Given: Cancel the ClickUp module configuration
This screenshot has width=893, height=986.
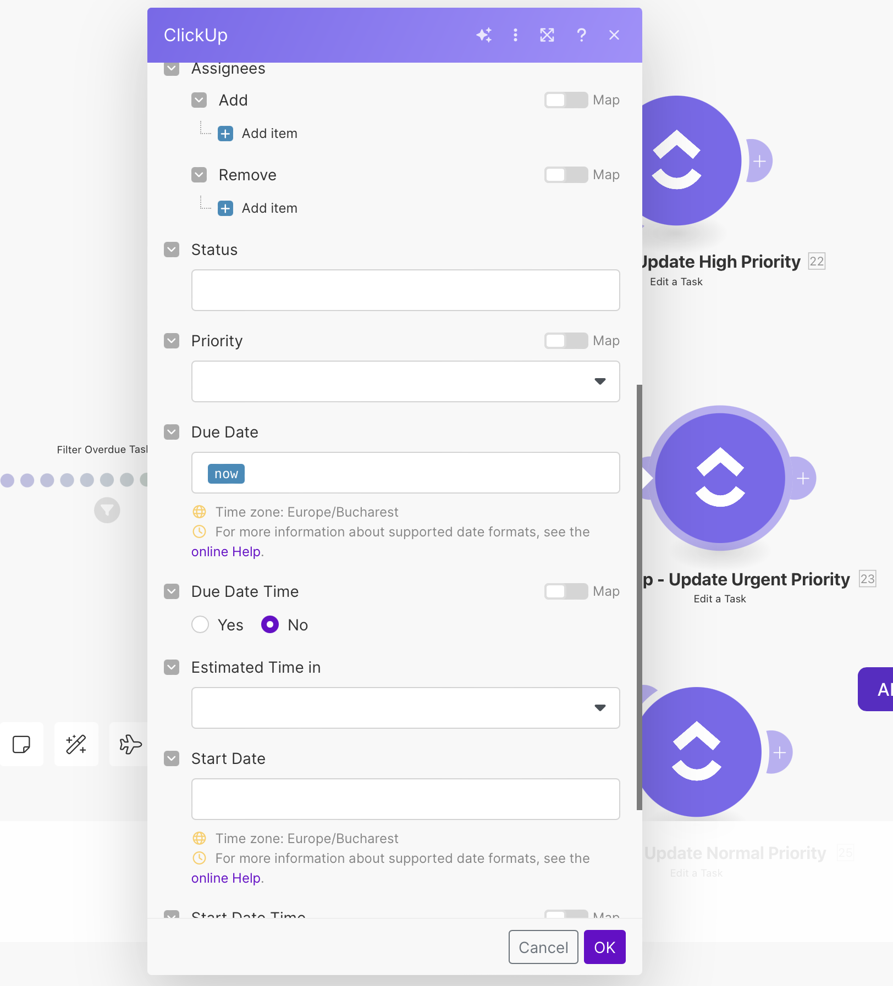Looking at the screenshot, I should pos(543,947).
